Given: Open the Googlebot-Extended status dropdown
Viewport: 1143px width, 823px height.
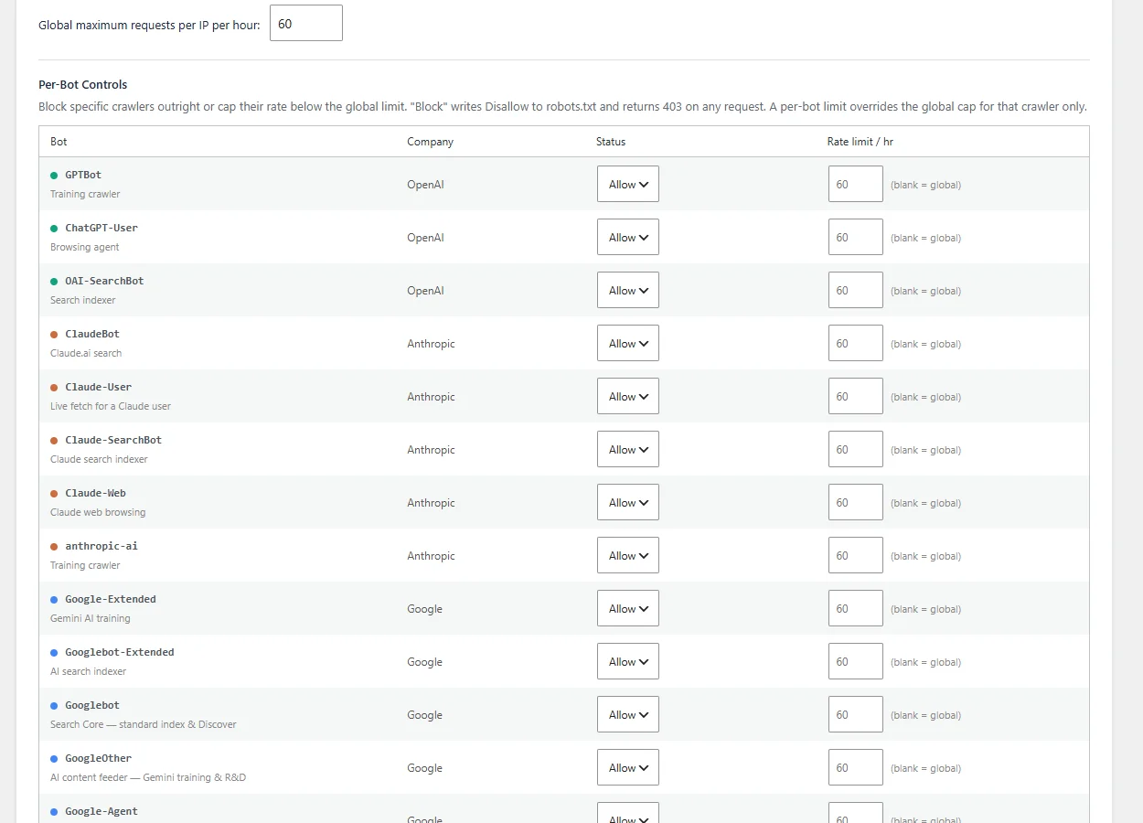Looking at the screenshot, I should 627,661.
